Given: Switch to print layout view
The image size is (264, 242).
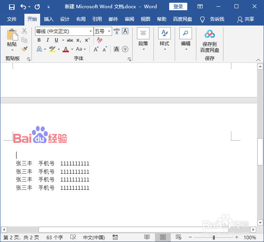Looking at the screenshot, I should (162, 237).
